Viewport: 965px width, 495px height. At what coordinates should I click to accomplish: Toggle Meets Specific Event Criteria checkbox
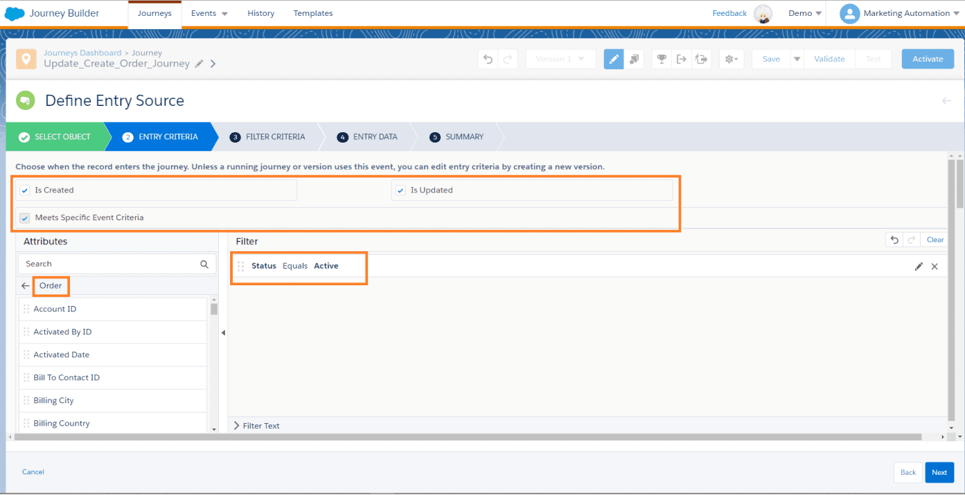click(25, 218)
